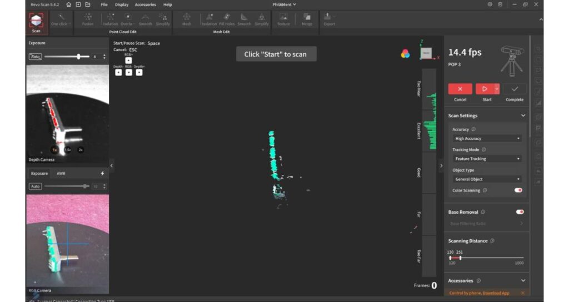Toggle the Color Scanning switch
Image resolution: width=569 pixels, height=302 pixels.
(x=518, y=190)
